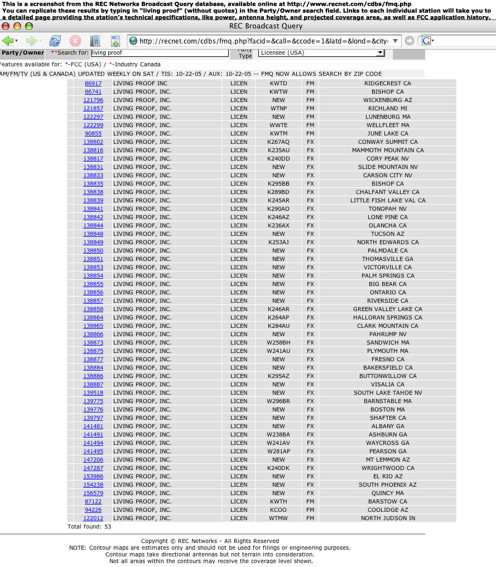Open the Google search engine selector
The width and height of the screenshot is (496, 567).
(427, 41)
